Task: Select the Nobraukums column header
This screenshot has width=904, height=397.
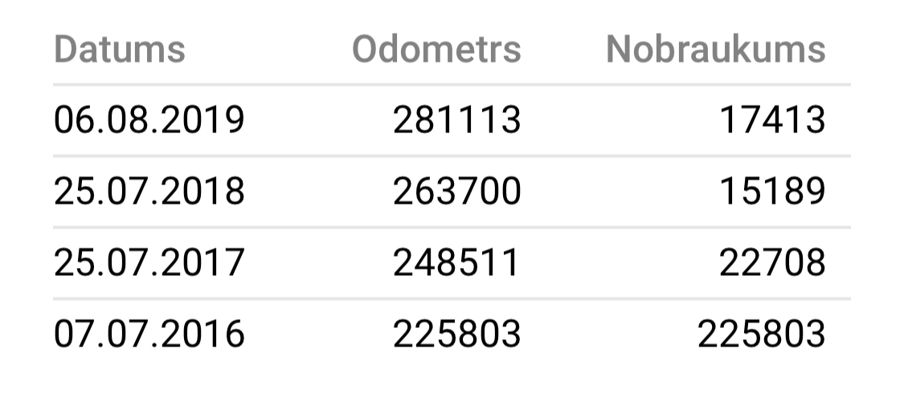Action: click(715, 49)
